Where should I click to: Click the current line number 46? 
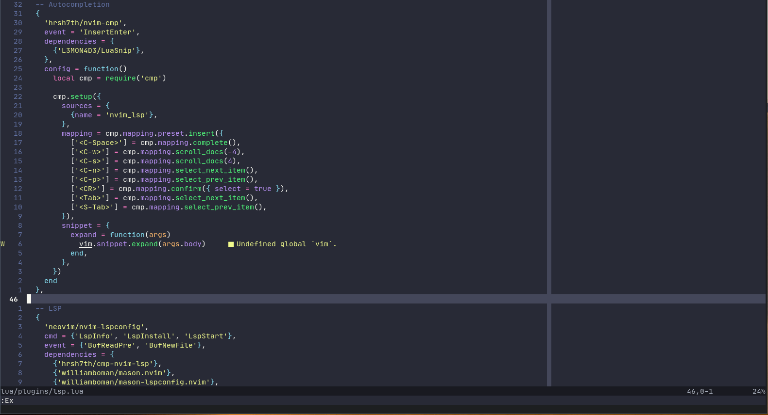tap(14, 299)
